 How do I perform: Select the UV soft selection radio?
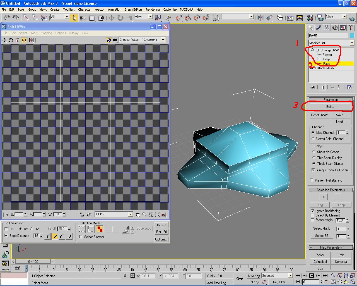(x=31, y=229)
